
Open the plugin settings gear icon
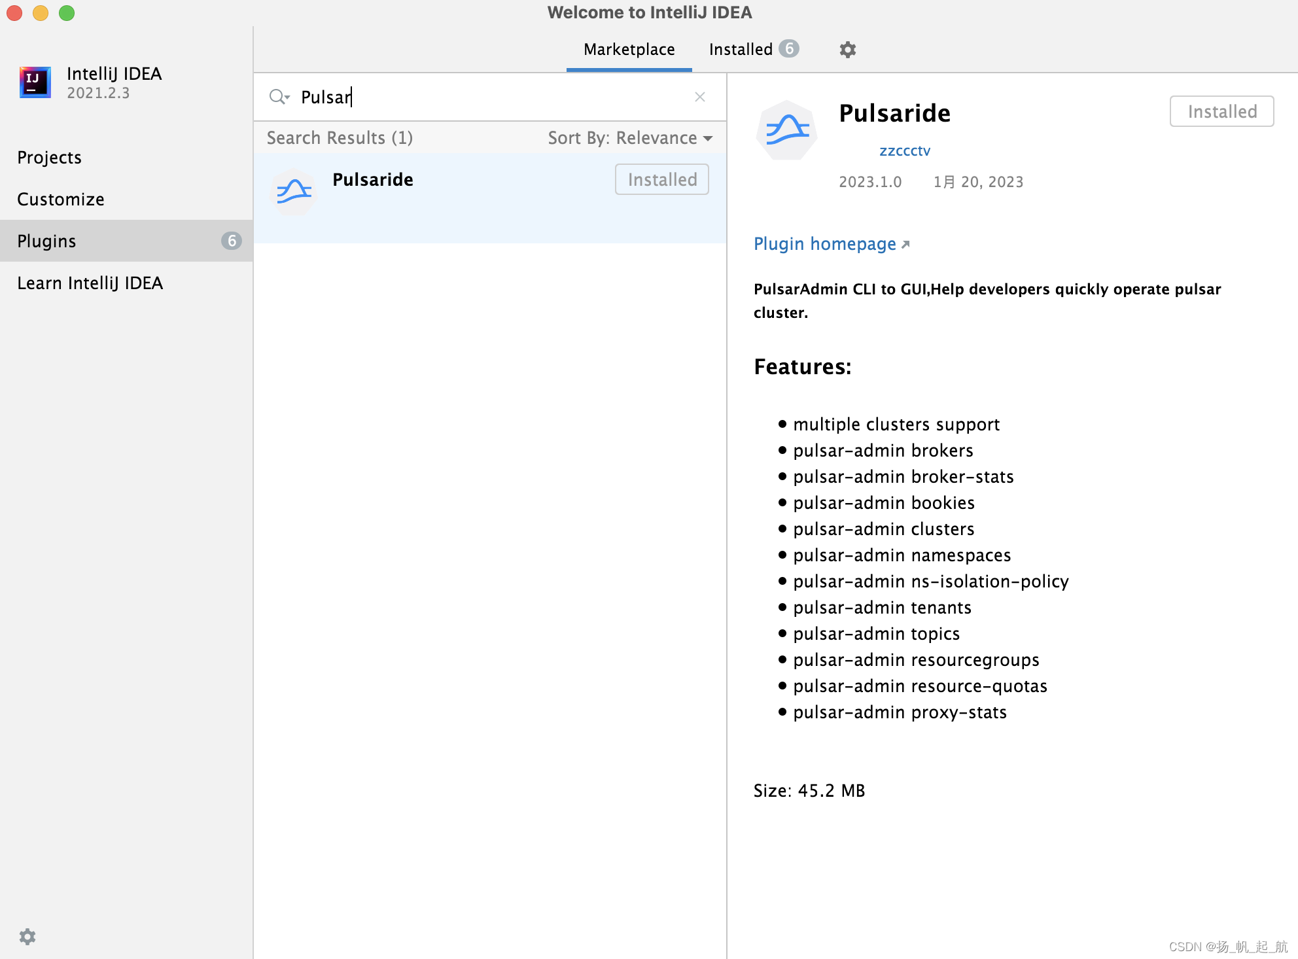847,49
